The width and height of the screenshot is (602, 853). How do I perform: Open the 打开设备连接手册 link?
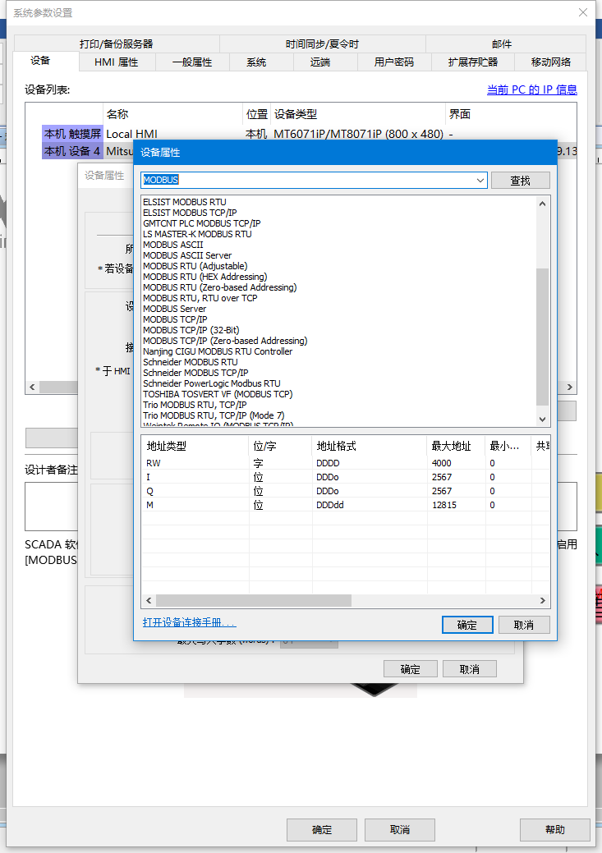point(189,623)
